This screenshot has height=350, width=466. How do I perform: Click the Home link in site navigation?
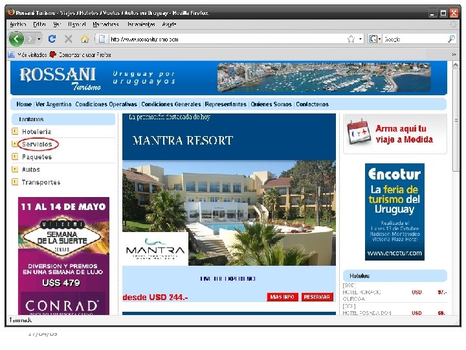click(x=24, y=104)
